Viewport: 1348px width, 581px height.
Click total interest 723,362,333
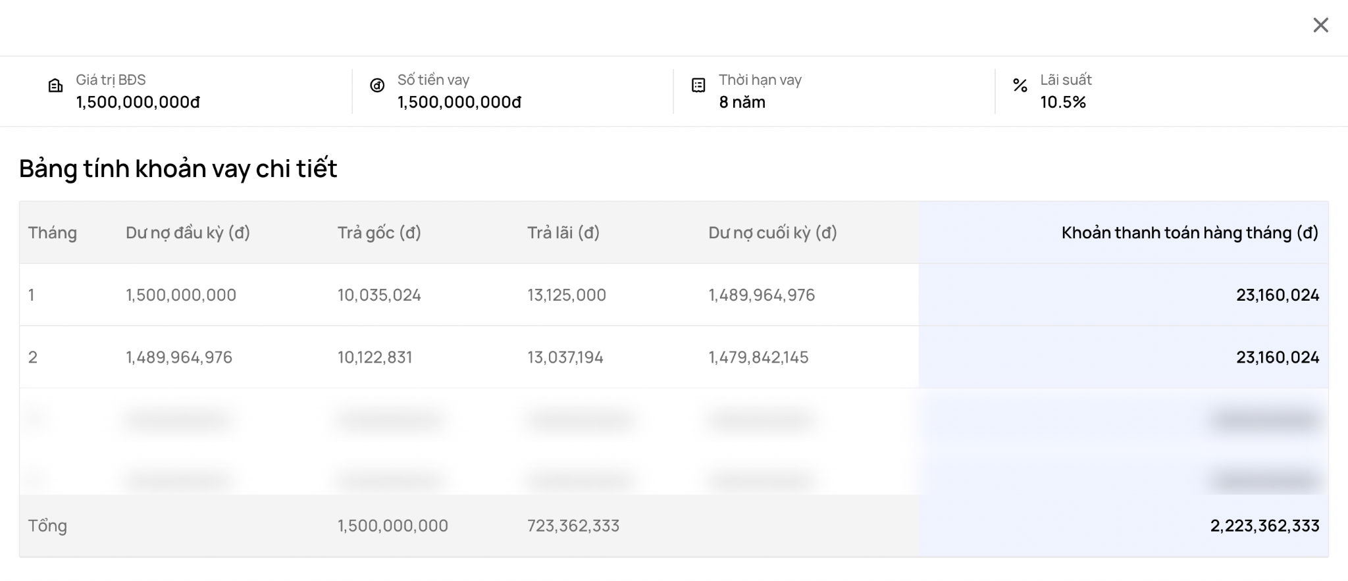[573, 526]
